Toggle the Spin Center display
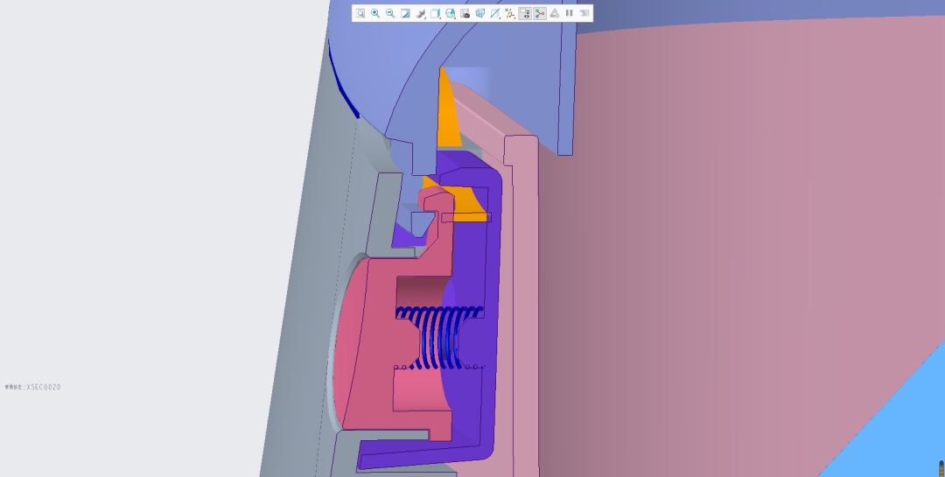 [540, 13]
